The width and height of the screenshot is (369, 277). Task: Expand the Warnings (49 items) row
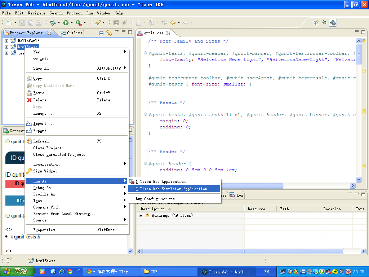[x=141, y=215]
